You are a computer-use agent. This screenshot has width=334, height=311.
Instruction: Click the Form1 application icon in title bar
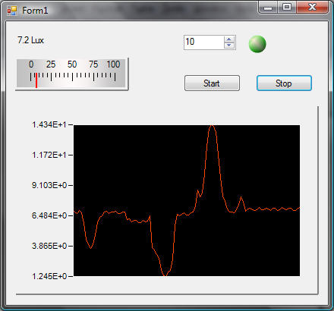click(x=12, y=11)
